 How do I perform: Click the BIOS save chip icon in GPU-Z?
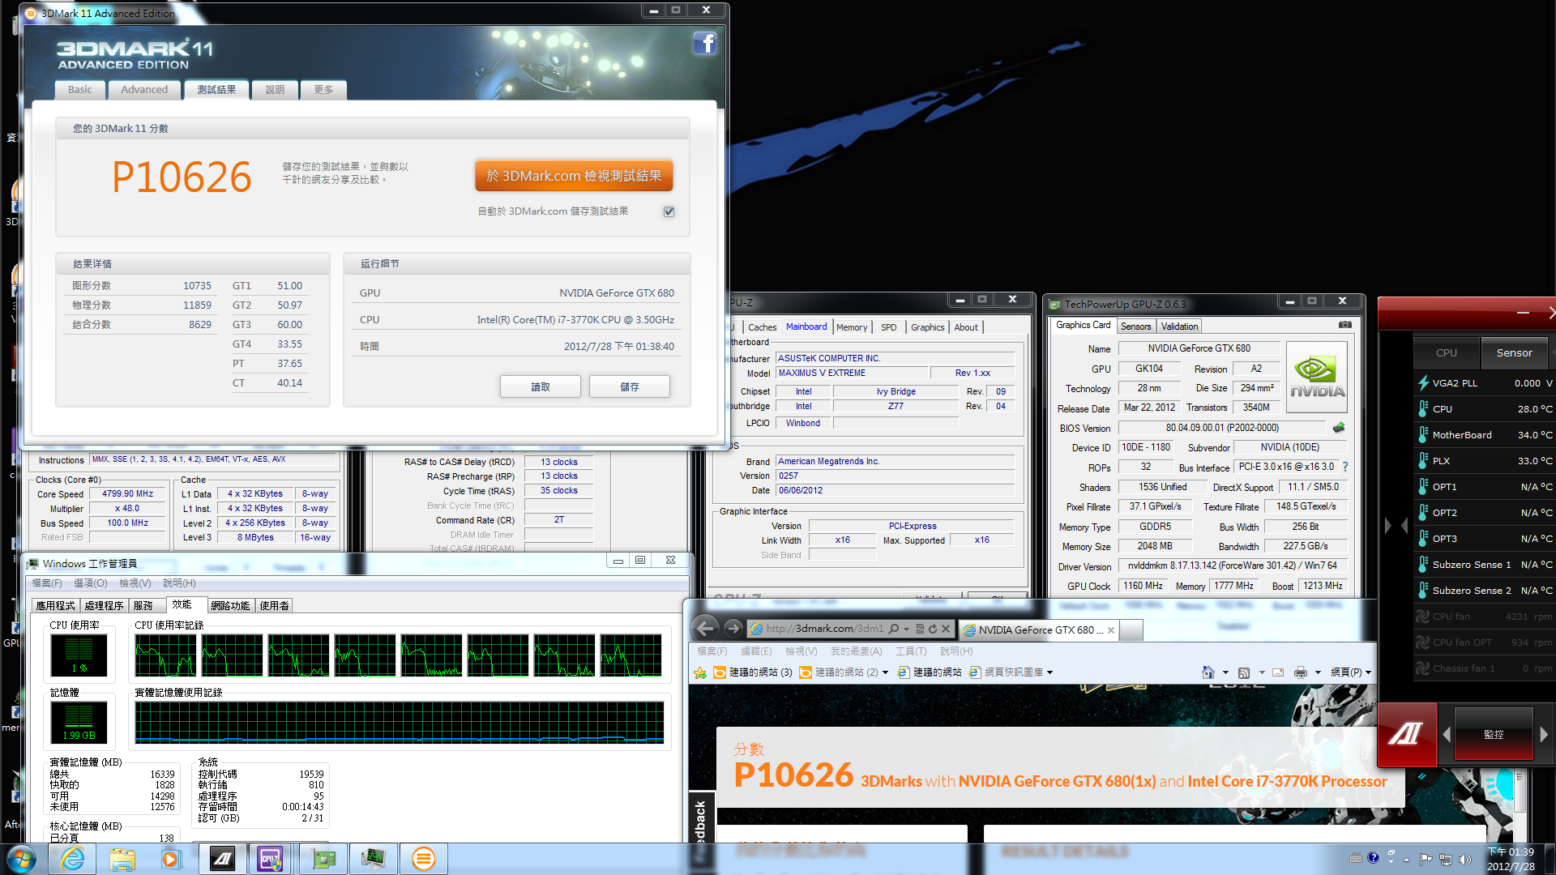point(1338,427)
